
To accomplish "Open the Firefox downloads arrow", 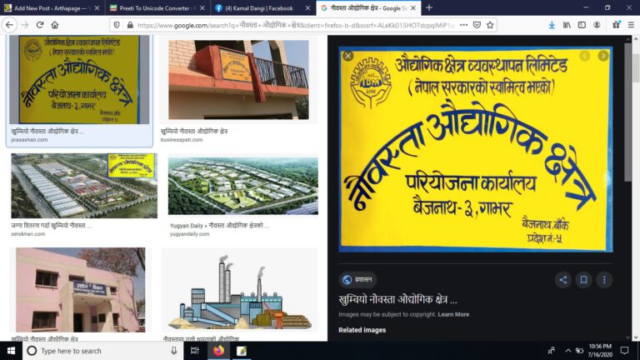I will (x=552, y=25).
